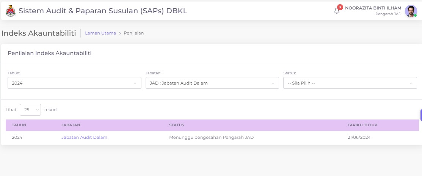Viewport: 422px width, 176px height.
Task: Expand the Jabatan dropdown
Action: click(x=212, y=83)
